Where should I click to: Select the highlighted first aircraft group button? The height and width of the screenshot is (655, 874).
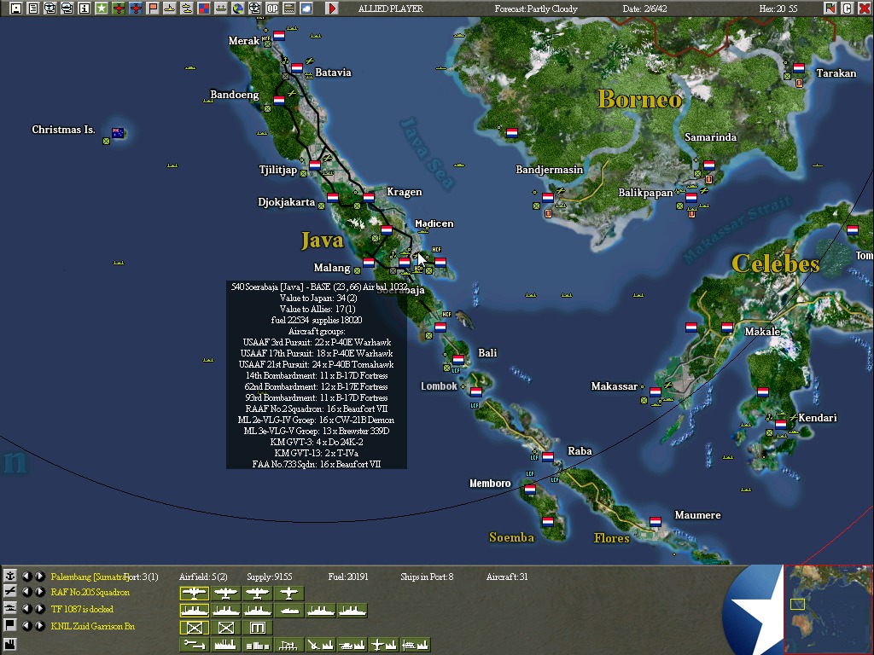[194, 594]
